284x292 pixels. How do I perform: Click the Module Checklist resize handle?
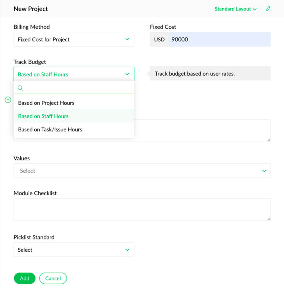pos(268,218)
